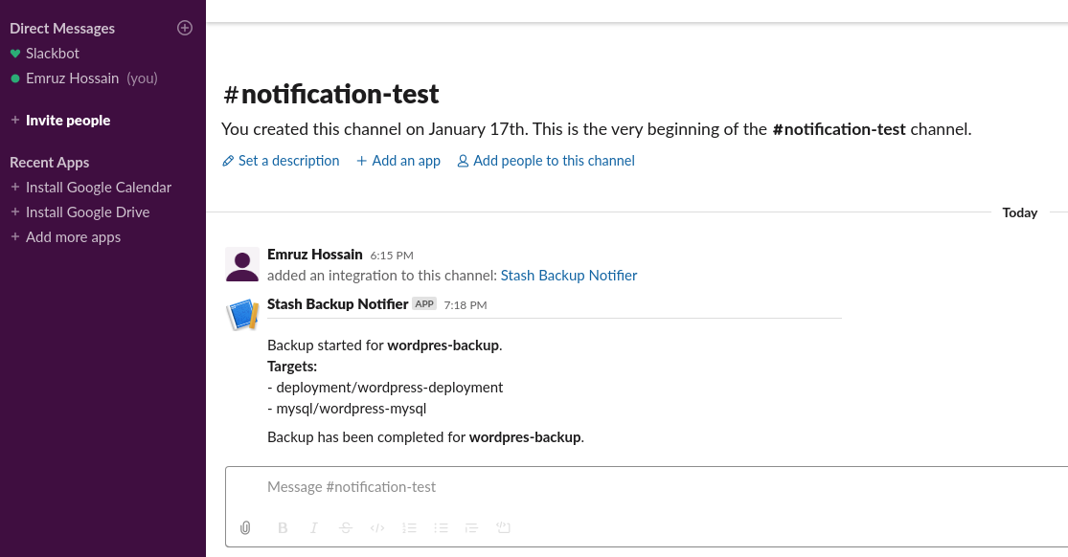The image size is (1068, 557).
Task: Insert a code block
Action: point(504,527)
